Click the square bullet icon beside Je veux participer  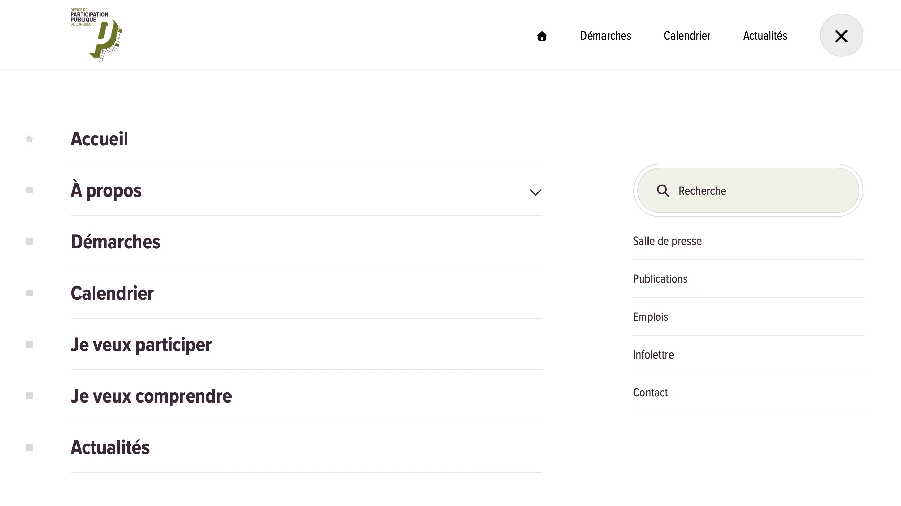(x=29, y=344)
